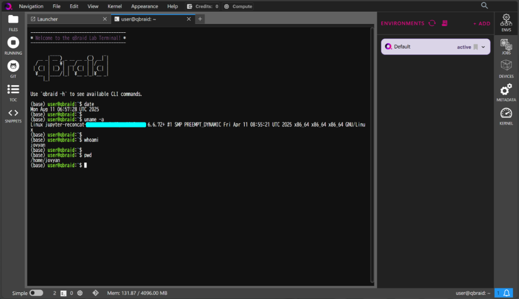The image size is (519, 299).
Task: Click the ENVIRONMENTS panel heading
Action: click(402, 23)
